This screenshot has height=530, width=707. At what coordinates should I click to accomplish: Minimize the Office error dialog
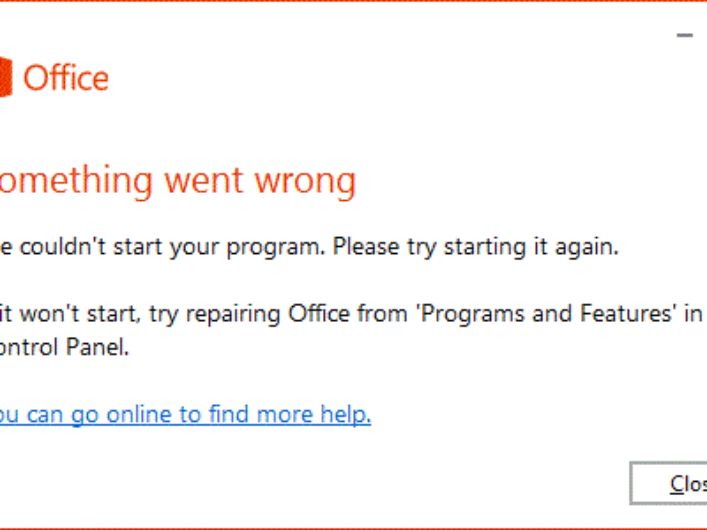[x=685, y=36]
